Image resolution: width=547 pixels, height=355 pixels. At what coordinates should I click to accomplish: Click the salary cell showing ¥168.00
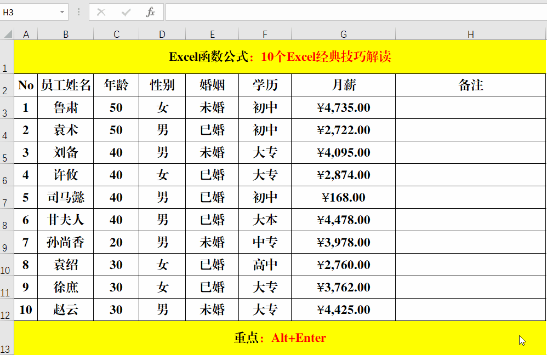coord(343,197)
